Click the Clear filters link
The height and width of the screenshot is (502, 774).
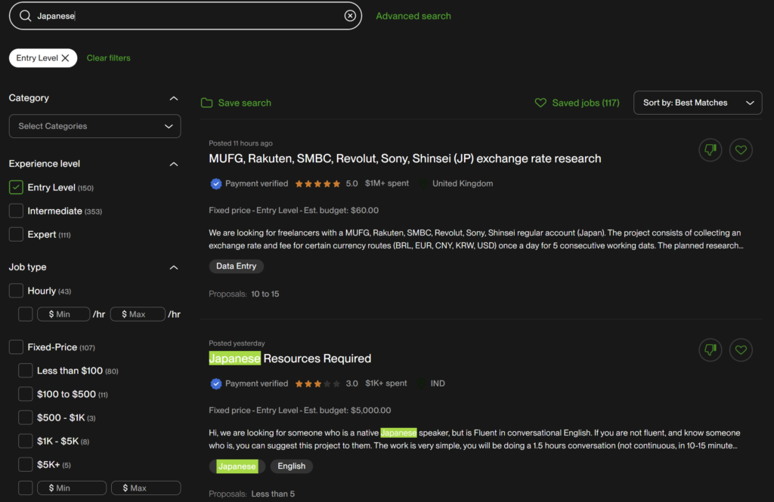pyautogui.click(x=108, y=58)
